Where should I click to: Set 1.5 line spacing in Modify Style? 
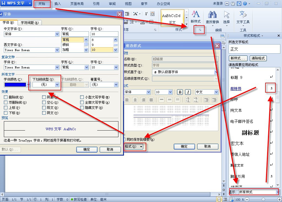(169, 100)
